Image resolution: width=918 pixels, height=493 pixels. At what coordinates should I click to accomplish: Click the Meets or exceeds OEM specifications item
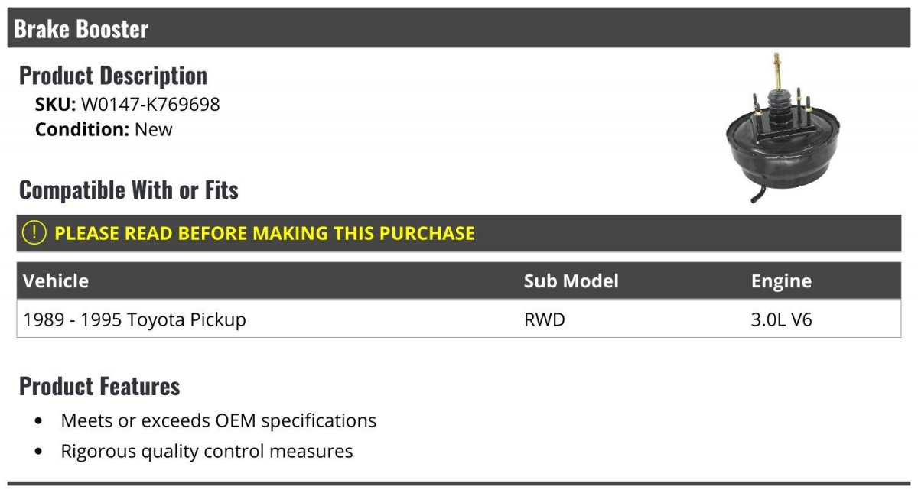pos(218,420)
